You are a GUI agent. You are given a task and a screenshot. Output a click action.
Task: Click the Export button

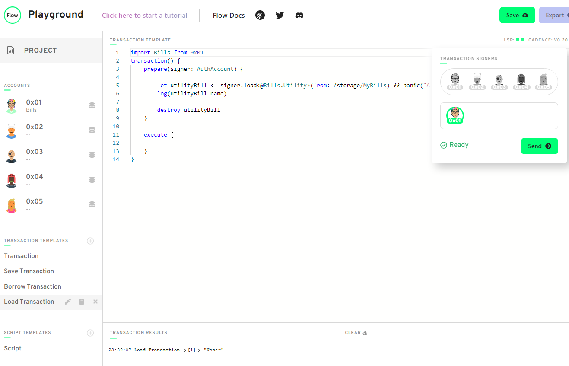click(554, 15)
